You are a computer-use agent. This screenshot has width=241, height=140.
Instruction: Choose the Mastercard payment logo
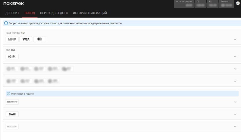tap(39, 39)
